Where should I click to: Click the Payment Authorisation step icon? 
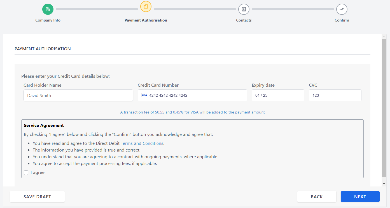[146, 6]
